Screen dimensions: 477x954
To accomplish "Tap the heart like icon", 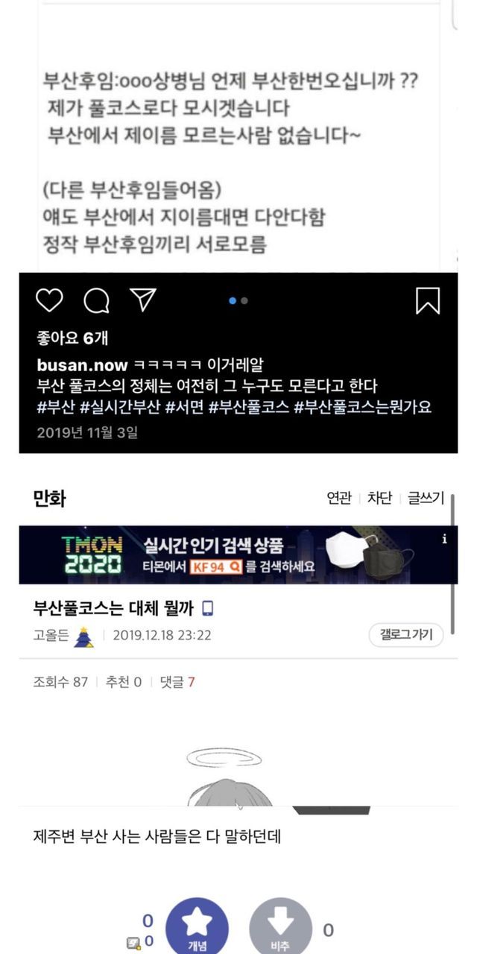I will pyautogui.click(x=49, y=300).
